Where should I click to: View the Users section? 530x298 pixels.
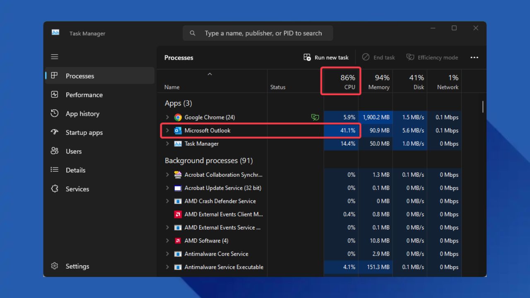tap(73, 151)
